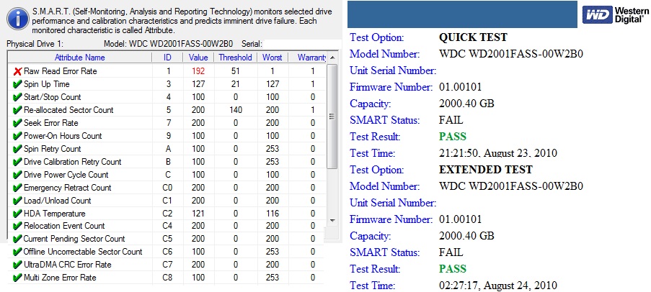Image resolution: width=651 pixels, height=292 pixels.
Task: Click the QUICK TEST result PASS text
Action: point(453,137)
